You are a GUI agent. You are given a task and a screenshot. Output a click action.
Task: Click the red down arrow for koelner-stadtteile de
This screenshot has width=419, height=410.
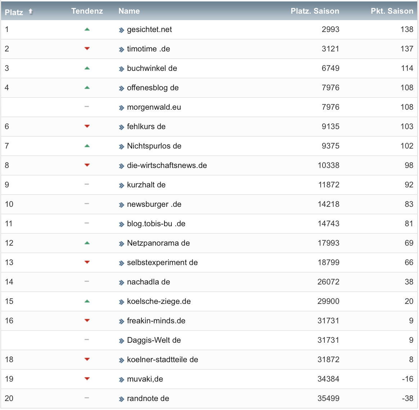click(x=87, y=359)
